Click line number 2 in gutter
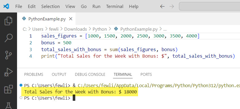 coord(31,43)
